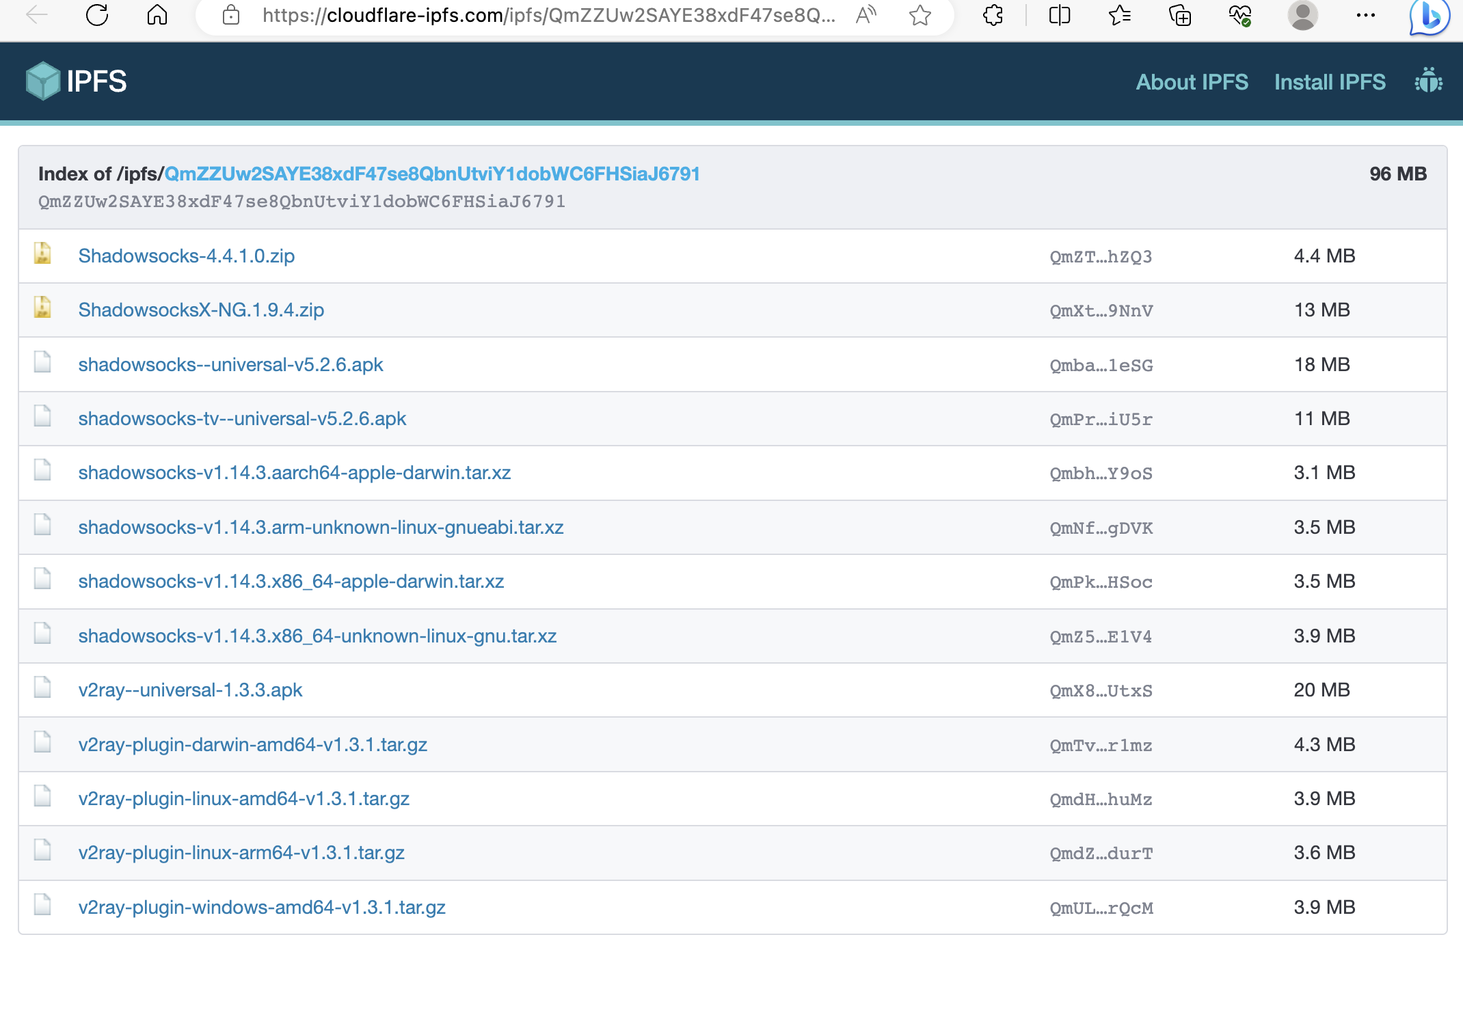The image size is (1463, 1017).
Task: Click the QmXt…9NnV hash link
Action: pyautogui.click(x=1101, y=310)
